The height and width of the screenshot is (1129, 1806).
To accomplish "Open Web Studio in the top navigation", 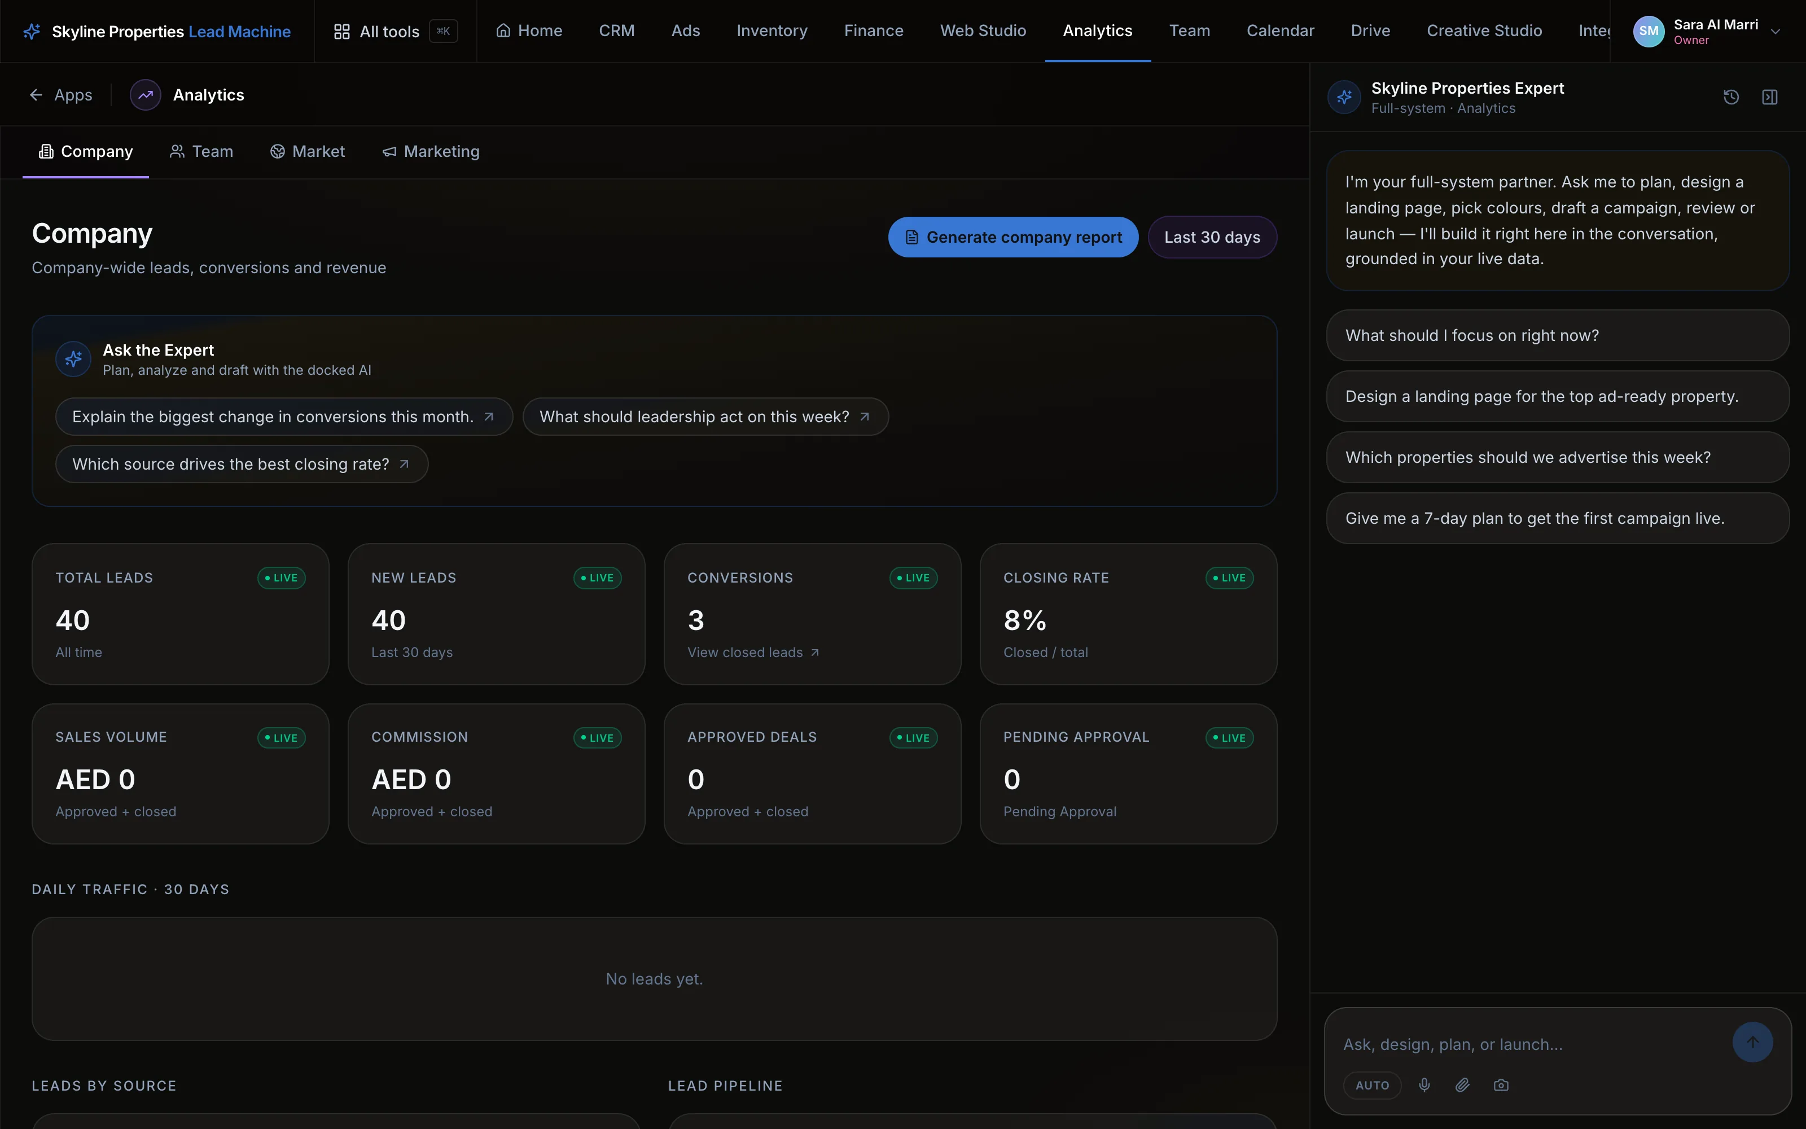I will coord(983,32).
